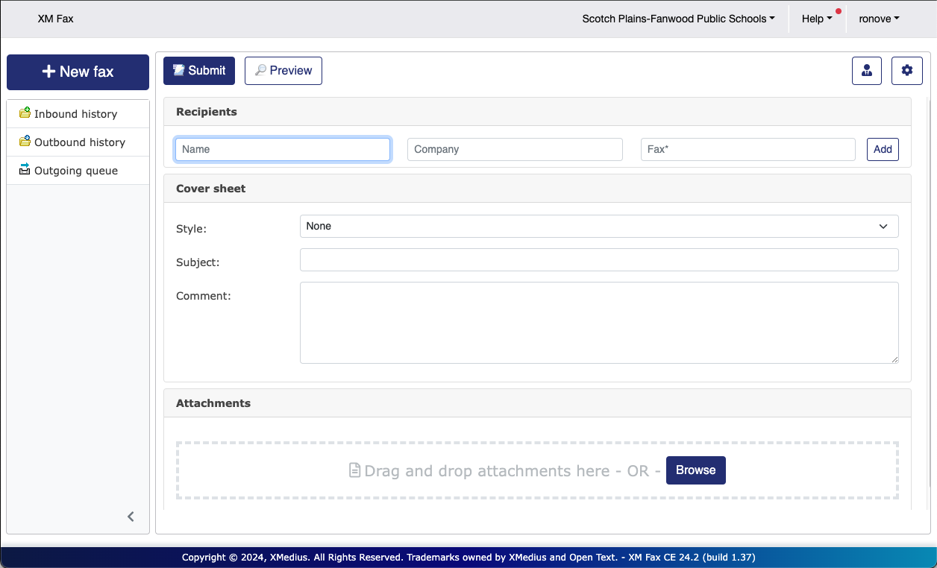
Task: Collapse the sidebar with the left chevron
Action: (131, 517)
